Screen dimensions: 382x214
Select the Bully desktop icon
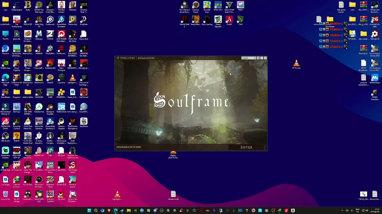click(x=28, y=6)
